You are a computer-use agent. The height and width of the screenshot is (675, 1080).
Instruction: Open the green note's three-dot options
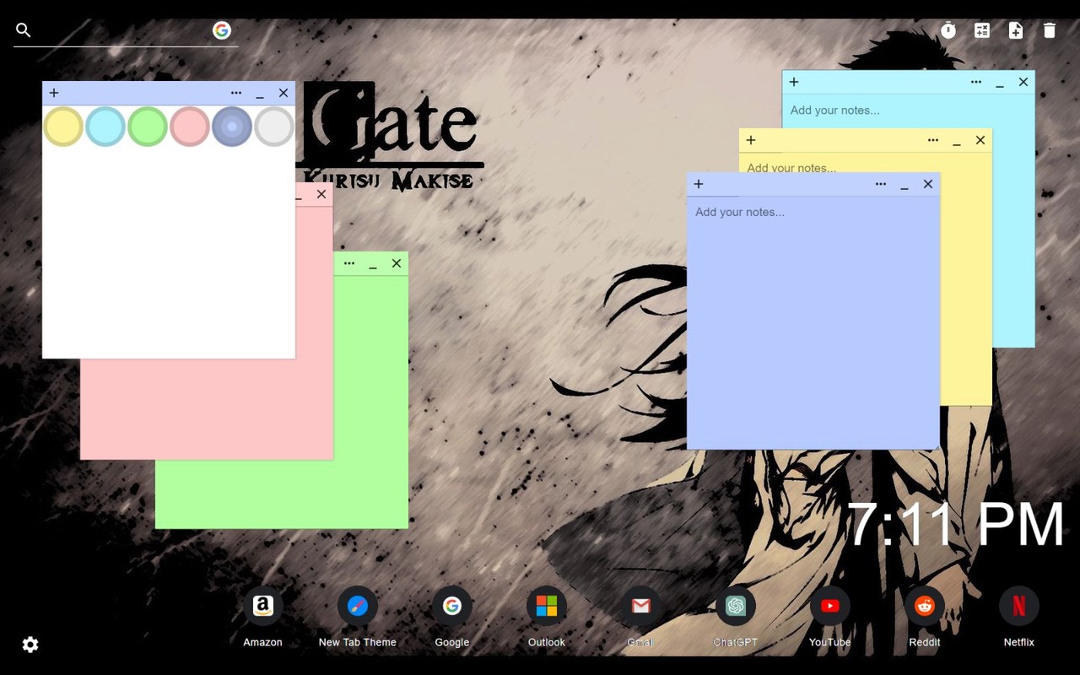tap(349, 263)
